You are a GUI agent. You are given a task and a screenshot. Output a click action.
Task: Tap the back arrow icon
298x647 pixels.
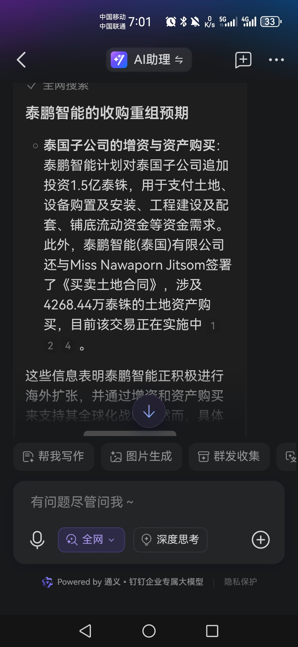click(x=21, y=60)
